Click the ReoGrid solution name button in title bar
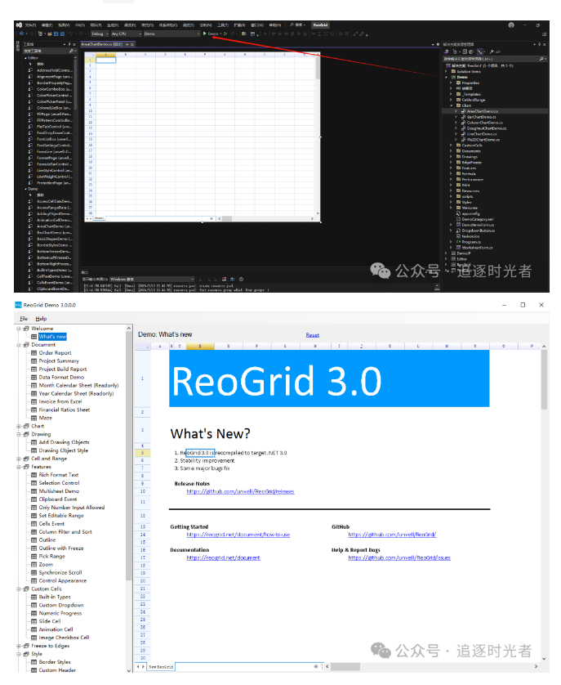 (320, 25)
